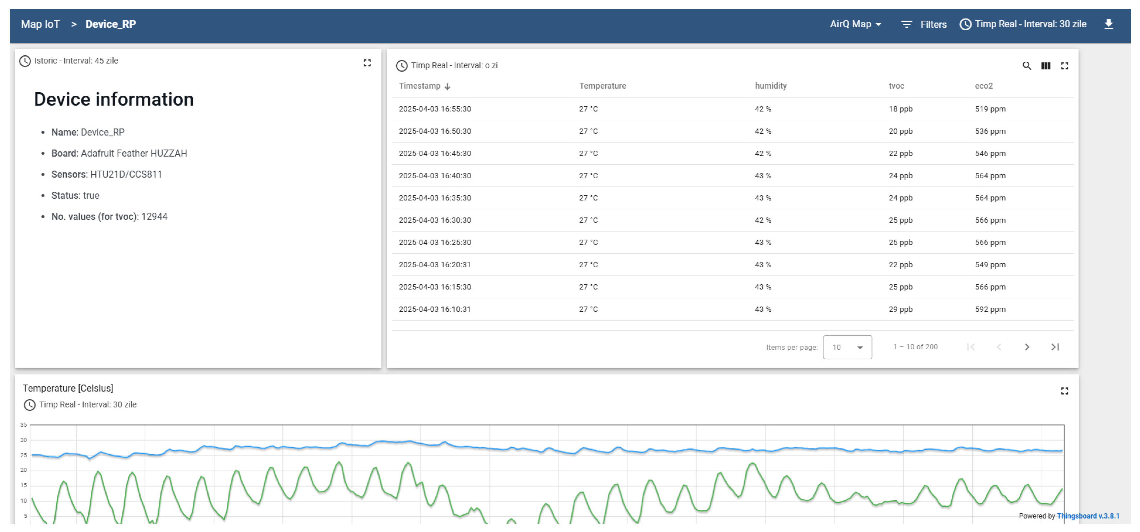Click the 536 ppm eco2 cell
The height and width of the screenshot is (532, 1140).
[x=990, y=131]
